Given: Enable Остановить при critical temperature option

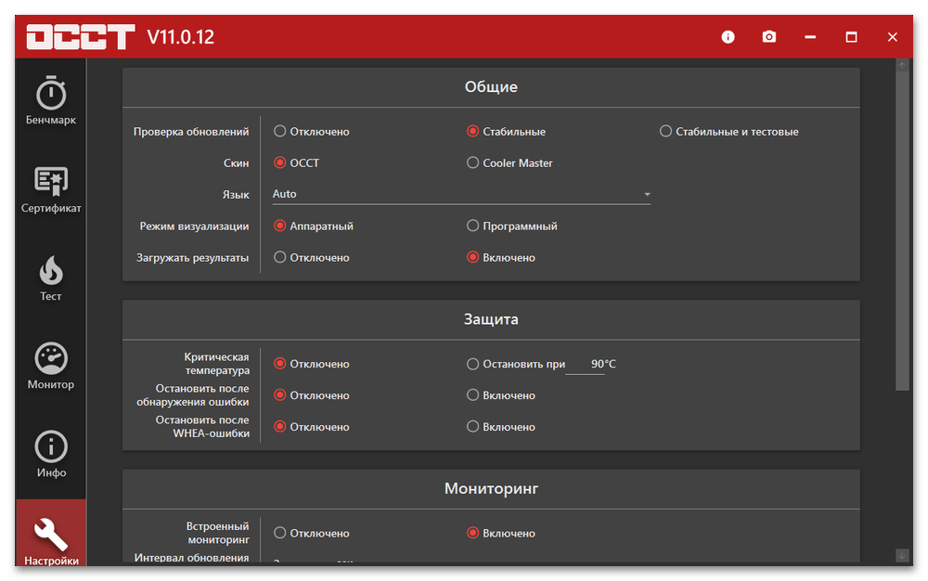Looking at the screenshot, I should (x=473, y=365).
